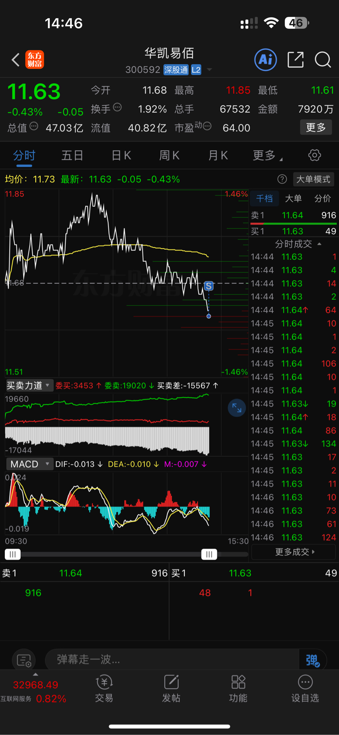Tap the L2 badge
Viewport: 339px width, 735px height.
click(196, 70)
